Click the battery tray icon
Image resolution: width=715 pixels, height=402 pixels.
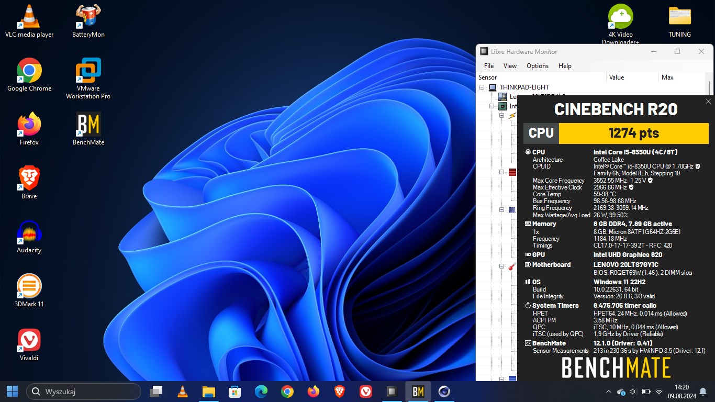[x=646, y=392]
